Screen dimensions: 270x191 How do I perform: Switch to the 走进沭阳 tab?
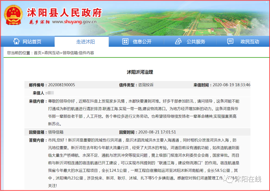tap(82, 41)
